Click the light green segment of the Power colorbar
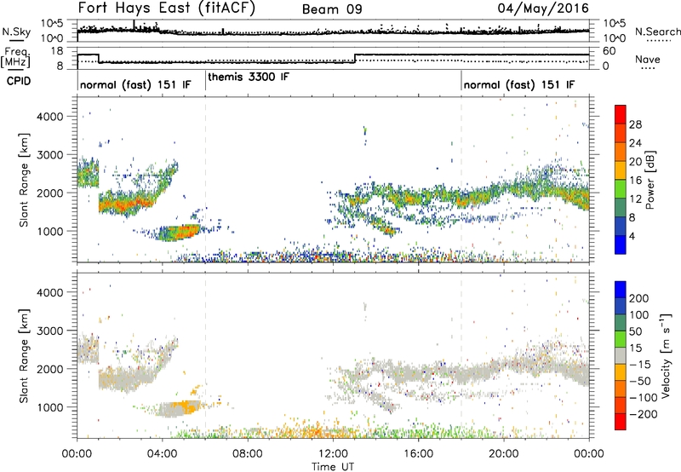The height and width of the screenshot is (472, 681). click(x=621, y=189)
